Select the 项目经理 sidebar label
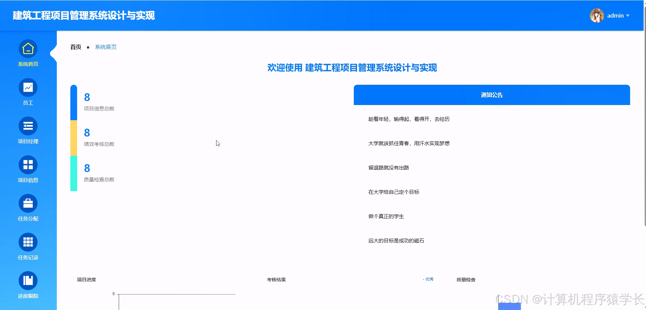The width and height of the screenshot is (646, 310). [x=28, y=141]
